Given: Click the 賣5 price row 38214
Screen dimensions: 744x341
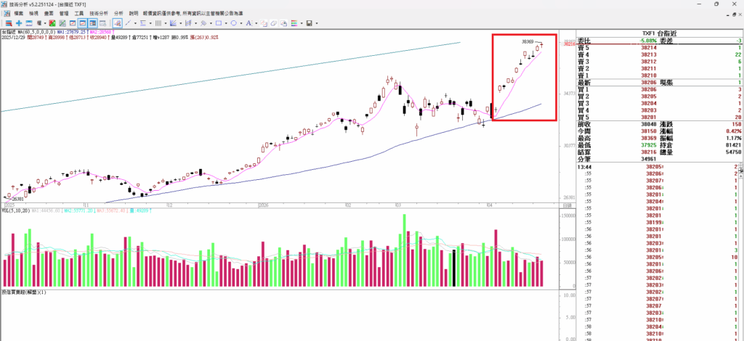Looking at the screenshot, I should (x=649, y=48).
